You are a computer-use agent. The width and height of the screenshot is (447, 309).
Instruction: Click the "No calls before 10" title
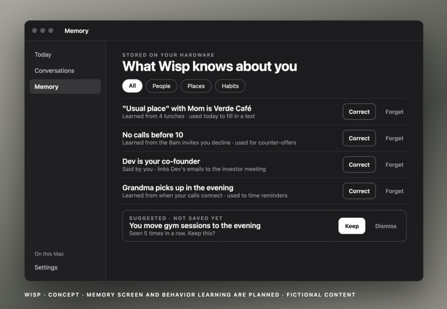coord(153,135)
